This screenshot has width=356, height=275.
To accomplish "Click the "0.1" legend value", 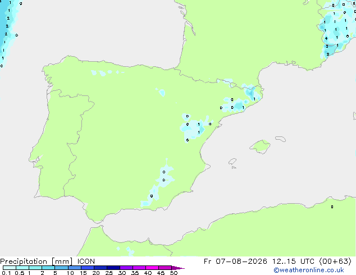I will pyautogui.click(x=6, y=273).
